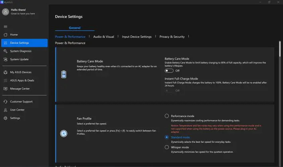
Task: Click the Settings gear icon
Action: click(x=6, y=118)
